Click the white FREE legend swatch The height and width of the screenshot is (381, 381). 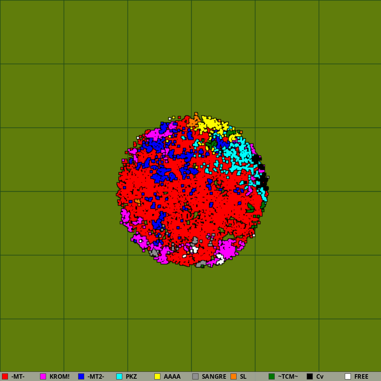coord(348,376)
